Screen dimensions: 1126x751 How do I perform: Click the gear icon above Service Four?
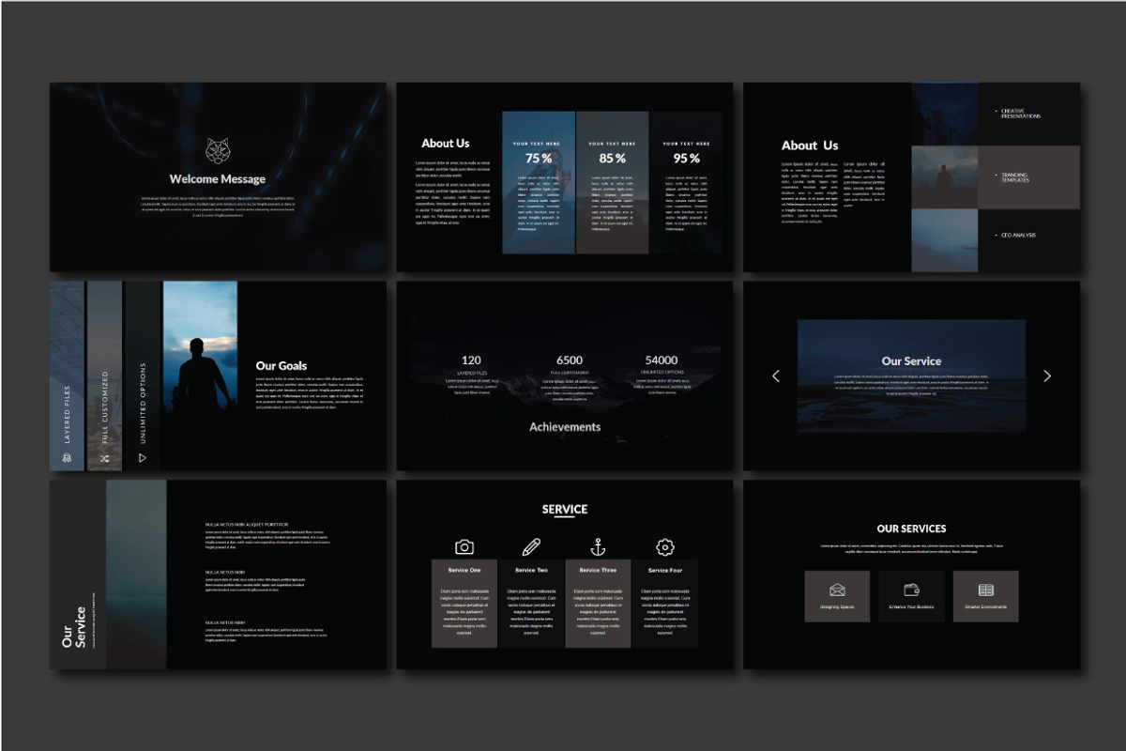click(665, 546)
